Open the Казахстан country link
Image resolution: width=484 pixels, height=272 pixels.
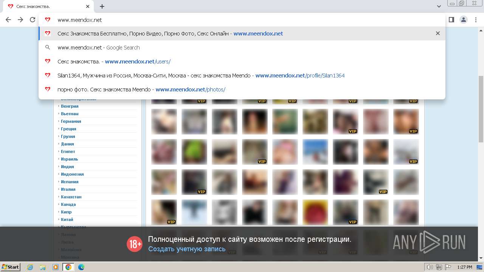click(71, 197)
